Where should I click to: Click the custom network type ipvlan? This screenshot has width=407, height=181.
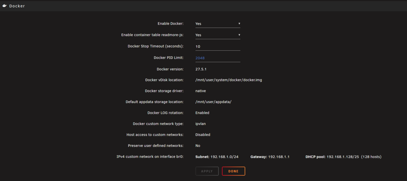(x=201, y=124)
